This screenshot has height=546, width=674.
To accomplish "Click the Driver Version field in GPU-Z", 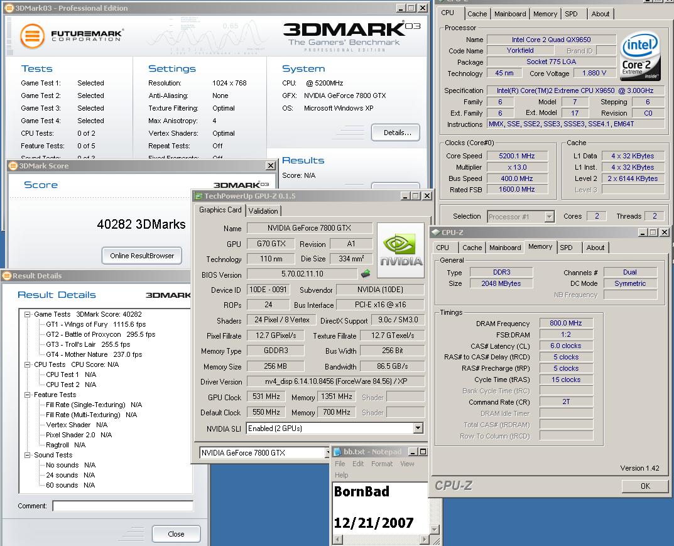I will [335, 381].
